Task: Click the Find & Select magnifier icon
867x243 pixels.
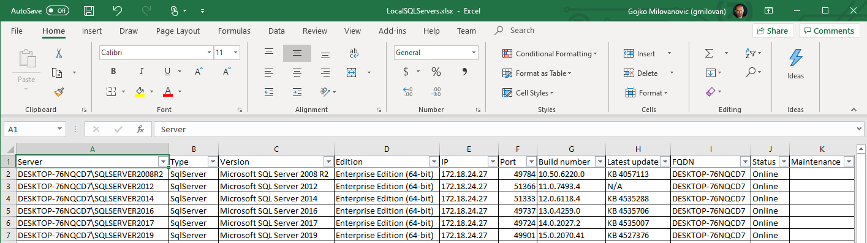Action: (750, 72)
